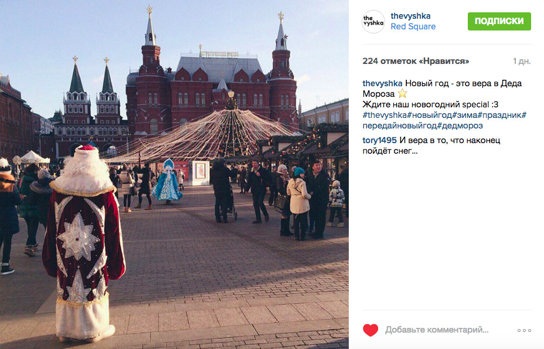Click Ded Moroz figure in the photo
The width and height of the screenshot is (544, 349).
click(x=84, y=243)
